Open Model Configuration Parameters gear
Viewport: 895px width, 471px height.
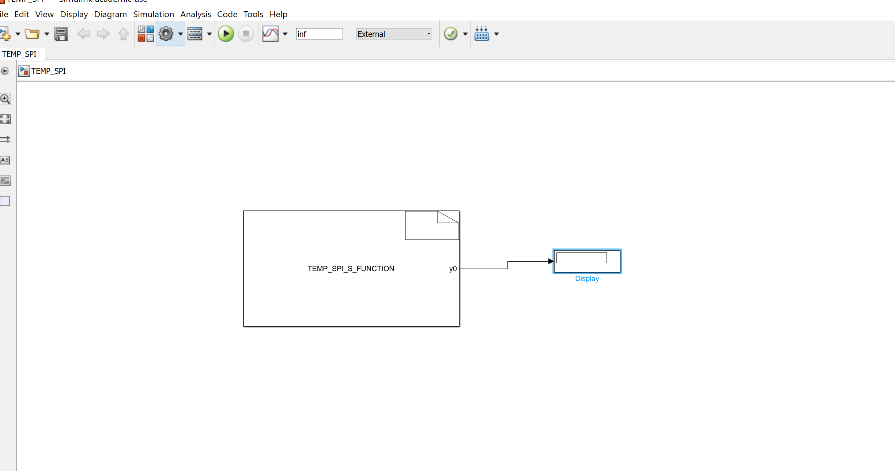click(x=166, y=34)
